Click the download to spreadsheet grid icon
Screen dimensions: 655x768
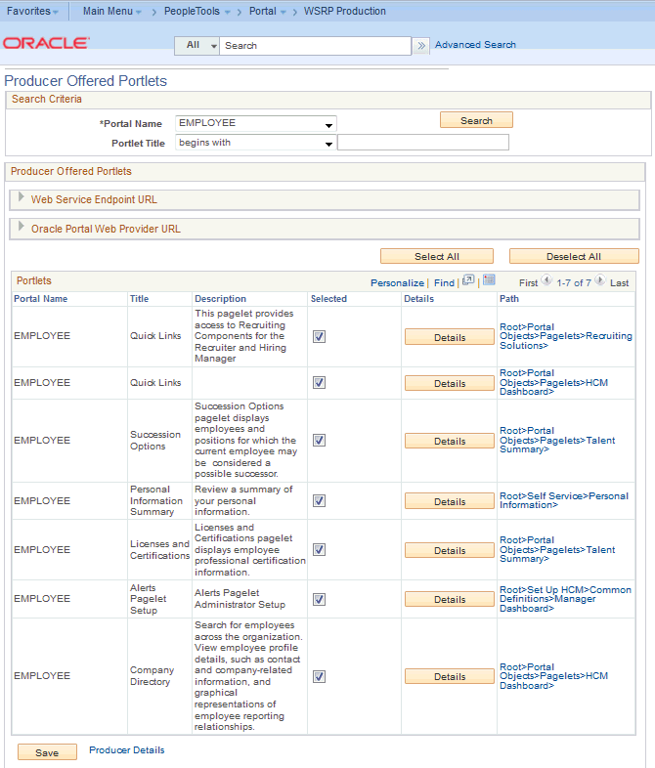click(x=489, y=280)
